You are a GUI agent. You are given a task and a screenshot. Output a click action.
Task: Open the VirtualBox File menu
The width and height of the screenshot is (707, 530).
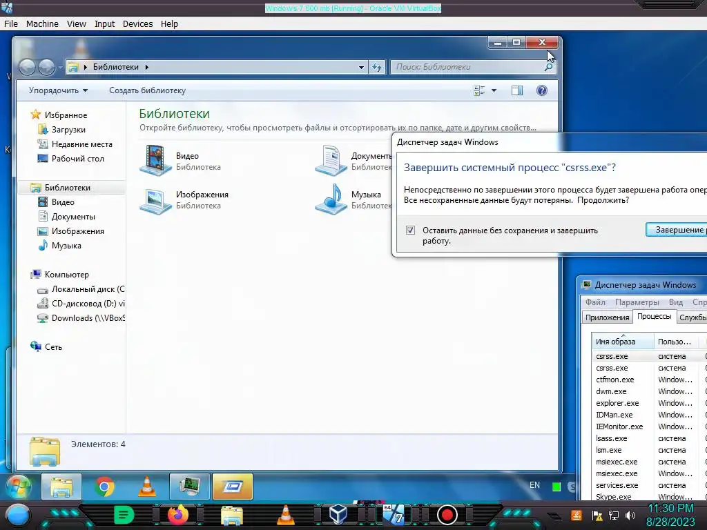pyautogui.click(x=11, y=24)
